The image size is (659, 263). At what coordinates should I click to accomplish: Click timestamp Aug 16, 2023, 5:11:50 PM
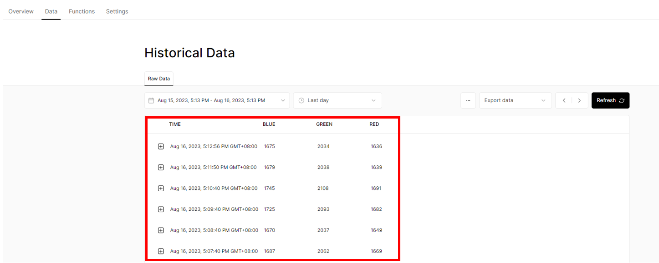point(213,167)
